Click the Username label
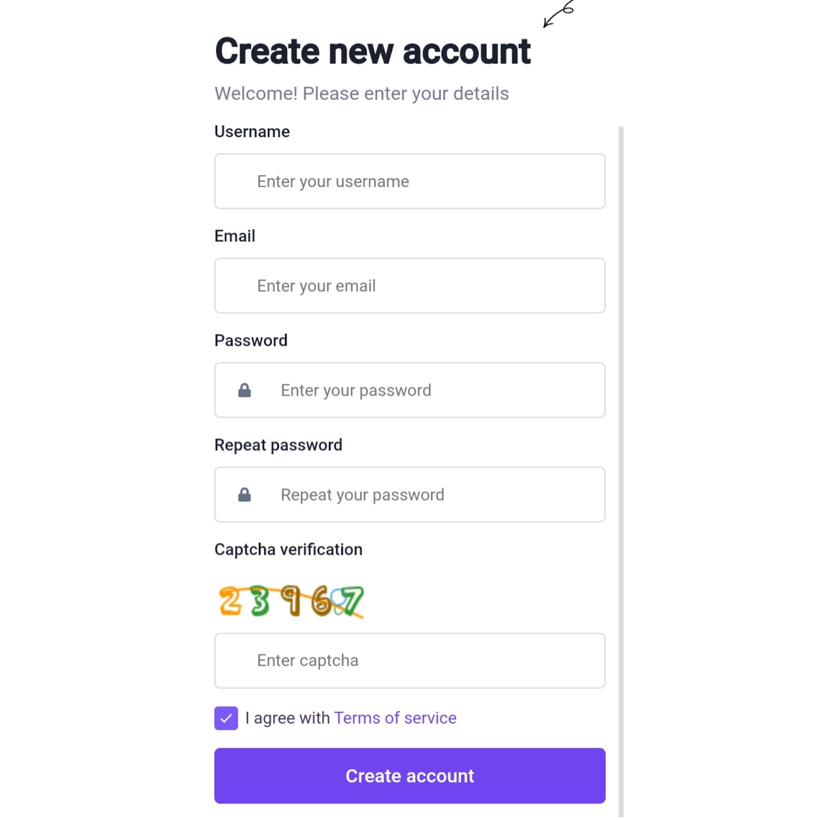Screen dimensions: 820x820 (252, 132)
